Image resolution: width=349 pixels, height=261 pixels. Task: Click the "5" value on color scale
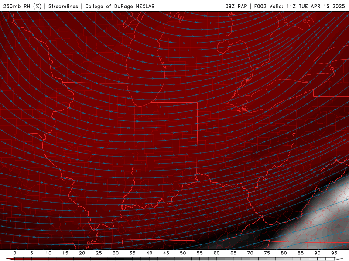click(x=31, y=253)
